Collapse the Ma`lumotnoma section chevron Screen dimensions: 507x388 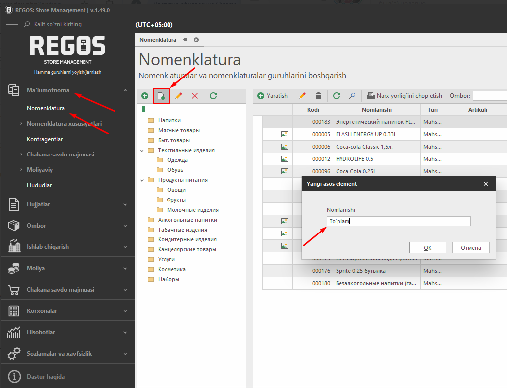click(125, 90)
